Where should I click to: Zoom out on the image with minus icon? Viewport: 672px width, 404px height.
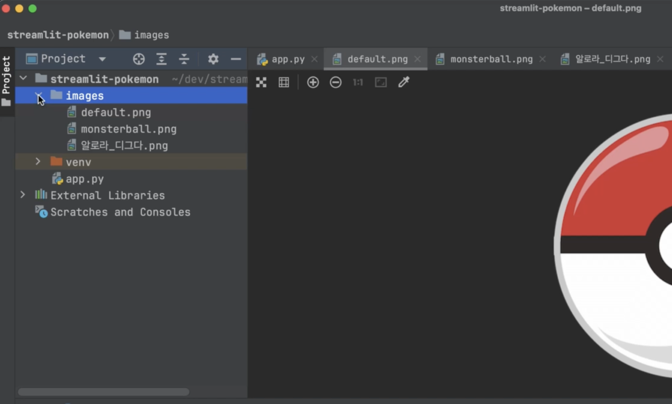click(336, 82)
